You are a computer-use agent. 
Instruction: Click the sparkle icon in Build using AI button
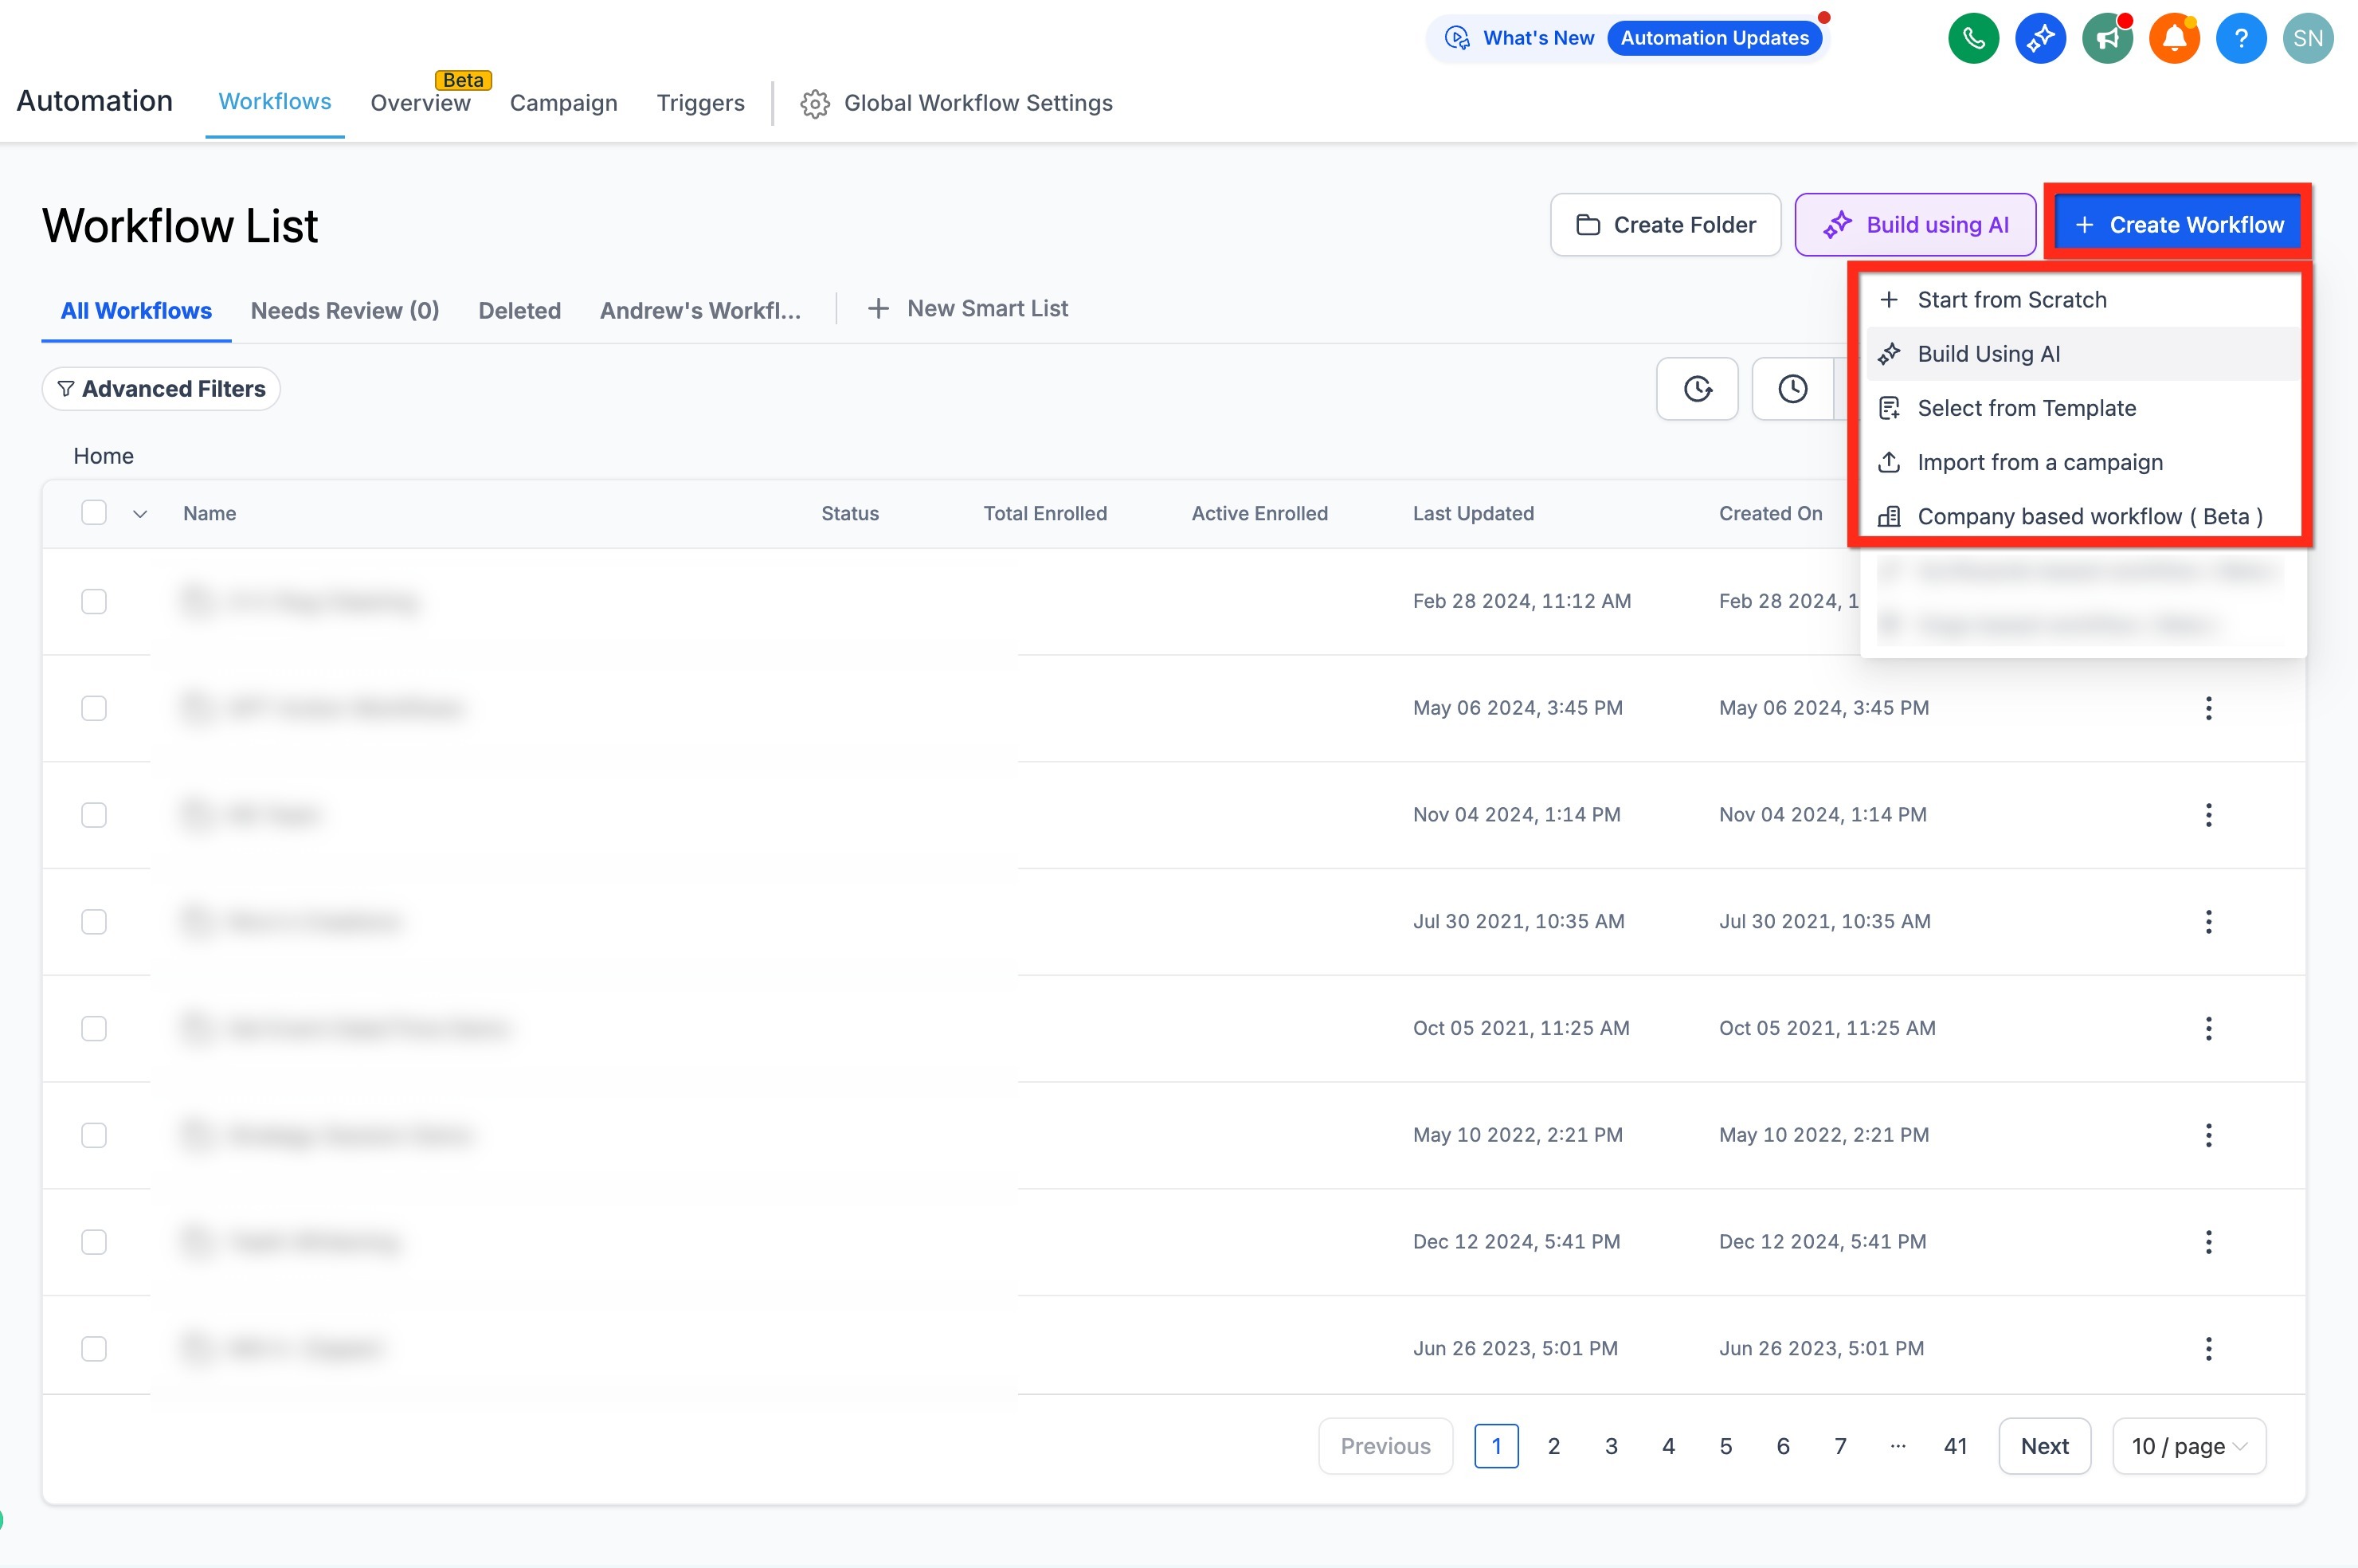(x=1837, y=225)
